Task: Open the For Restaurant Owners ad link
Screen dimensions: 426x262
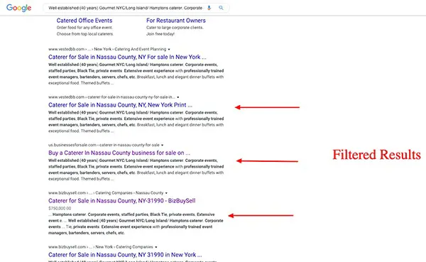Action: (x=176, y=21)
